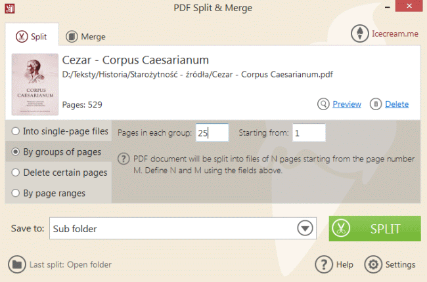This screenshot has height=282, width=427.
Task: Open the Preview link
Action: point(347,104)
